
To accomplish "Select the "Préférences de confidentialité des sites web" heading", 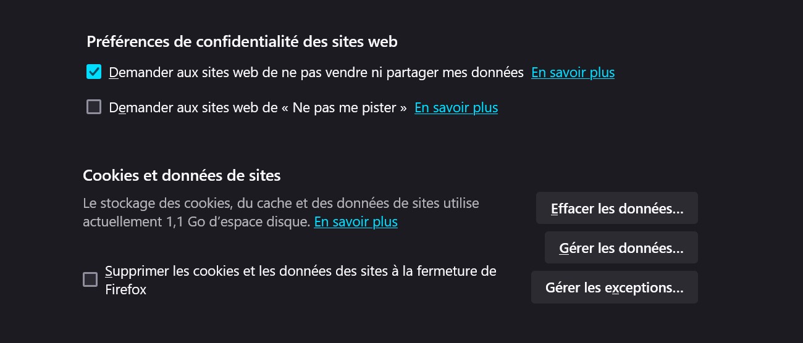I will click(242, 41).
